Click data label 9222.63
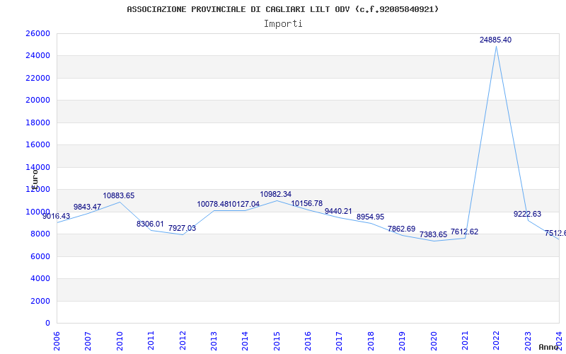 pos(527,215)
